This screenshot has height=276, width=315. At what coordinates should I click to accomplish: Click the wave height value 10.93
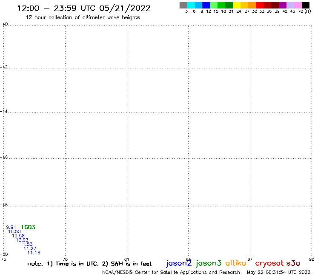click(x=22, y=240)
